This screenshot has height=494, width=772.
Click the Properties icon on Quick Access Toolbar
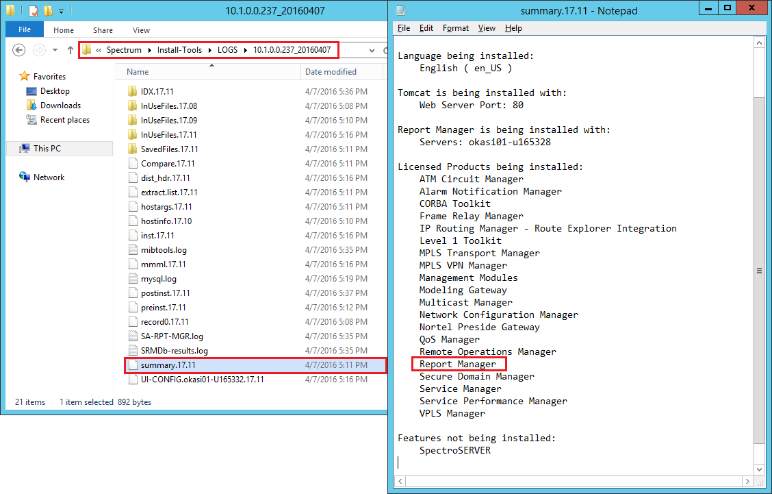[x=33, y=10]
